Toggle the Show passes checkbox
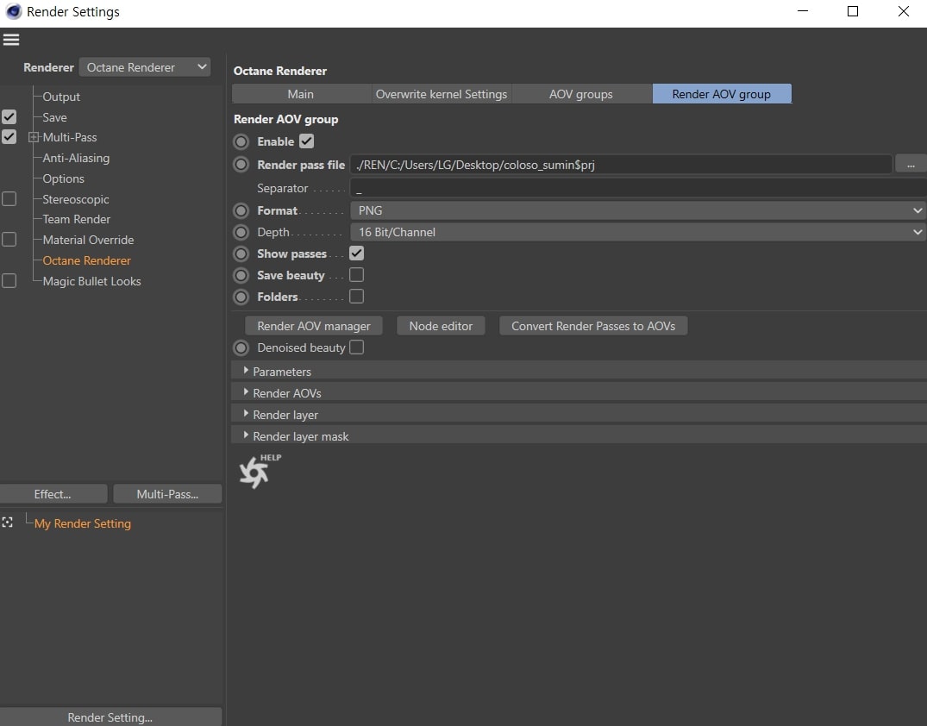 (x=356, y=253)
